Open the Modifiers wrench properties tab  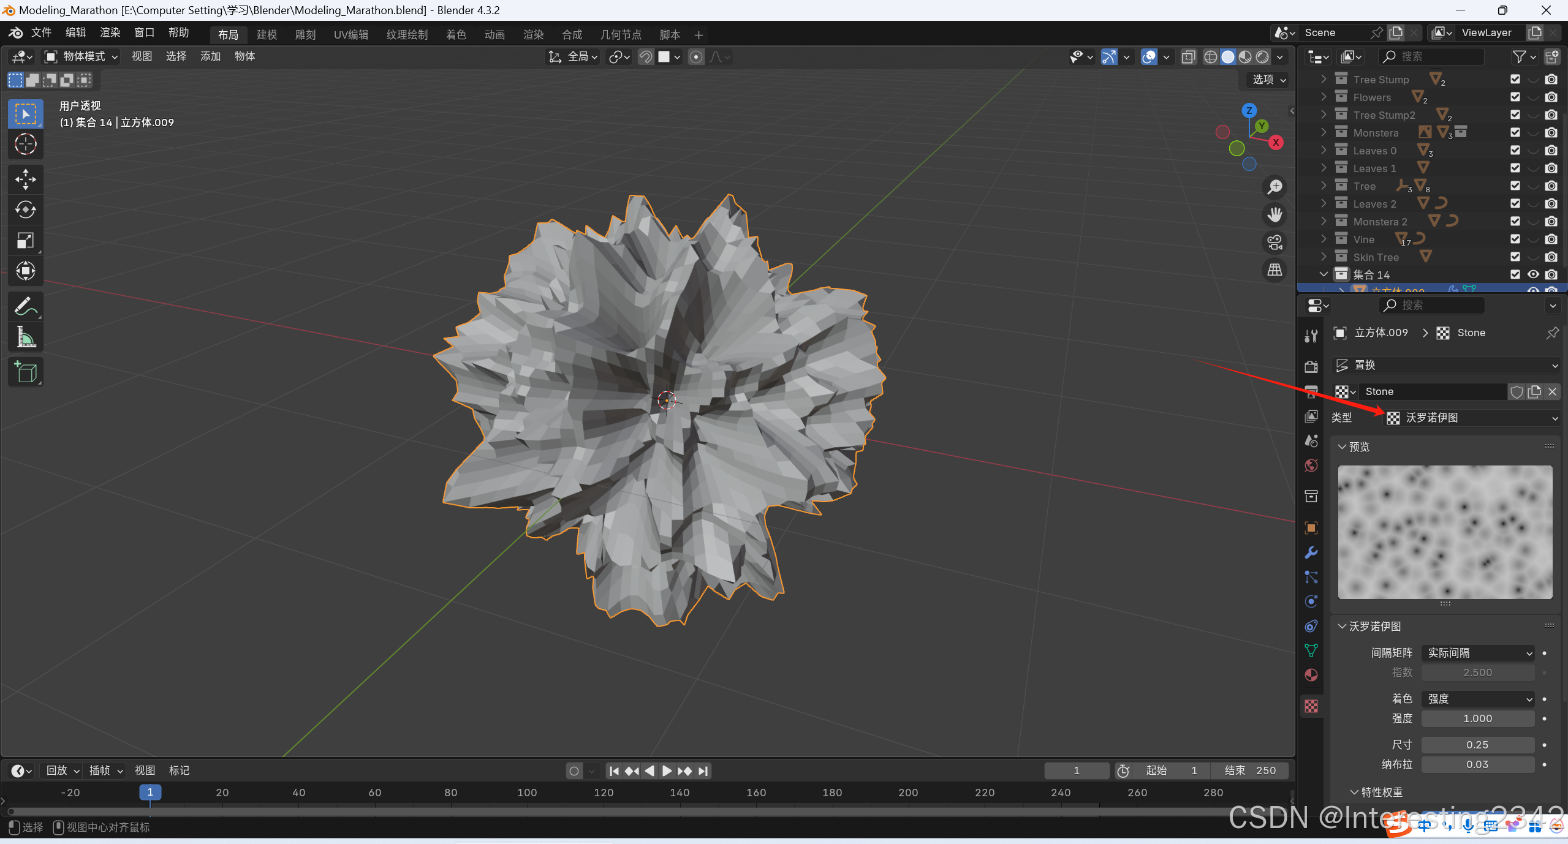[x=1311, y=552]
